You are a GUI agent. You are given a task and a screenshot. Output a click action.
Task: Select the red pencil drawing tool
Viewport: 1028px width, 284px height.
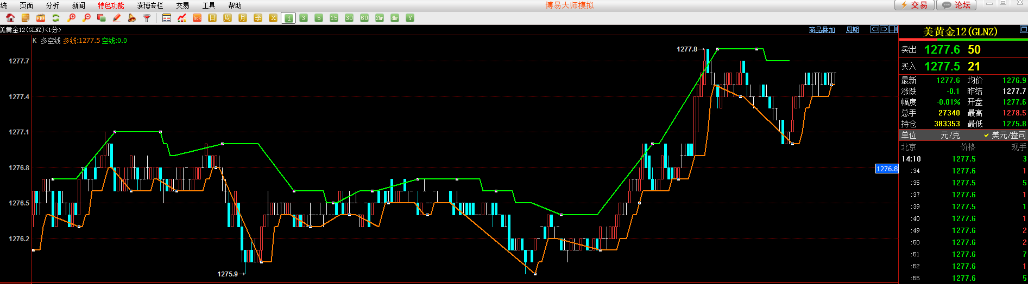click(116, 18)
